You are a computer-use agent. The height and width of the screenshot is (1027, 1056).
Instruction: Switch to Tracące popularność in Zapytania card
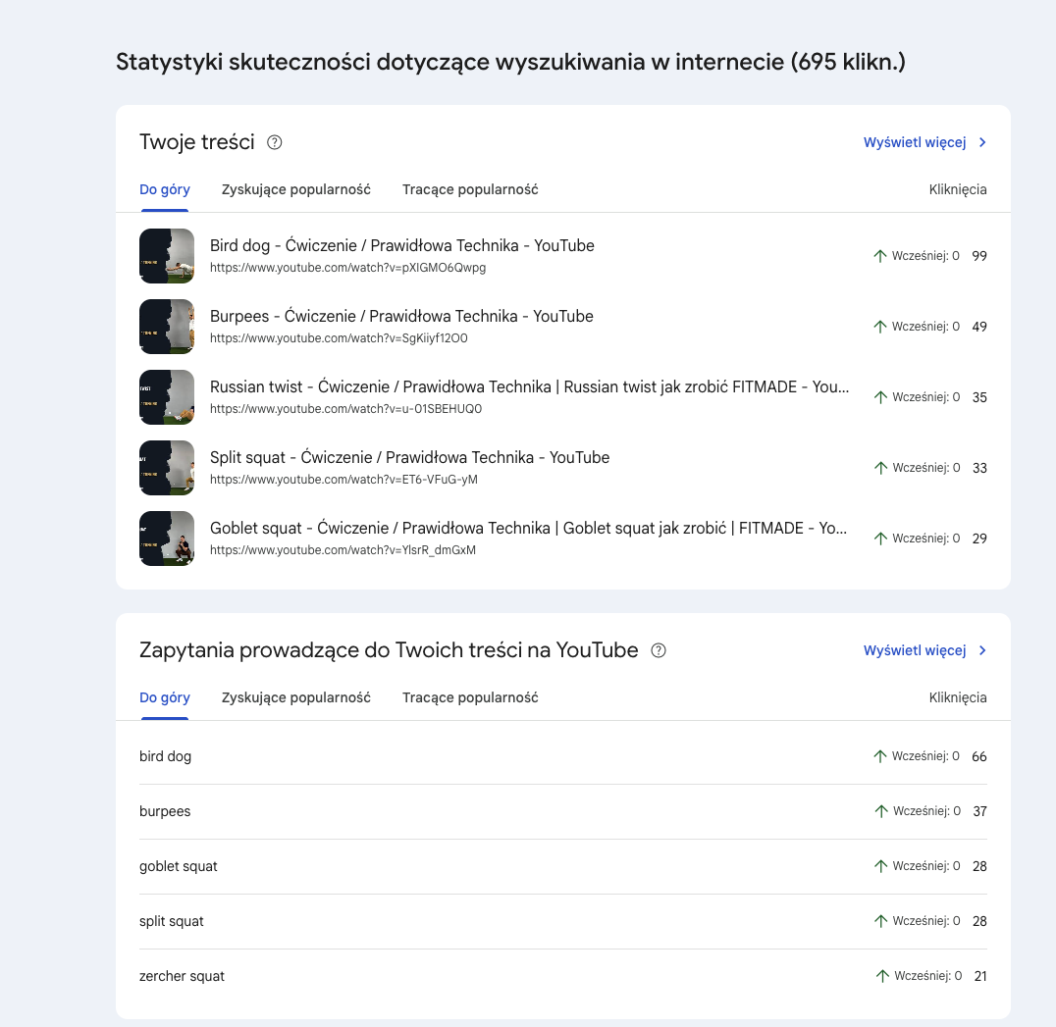(470, 697)
